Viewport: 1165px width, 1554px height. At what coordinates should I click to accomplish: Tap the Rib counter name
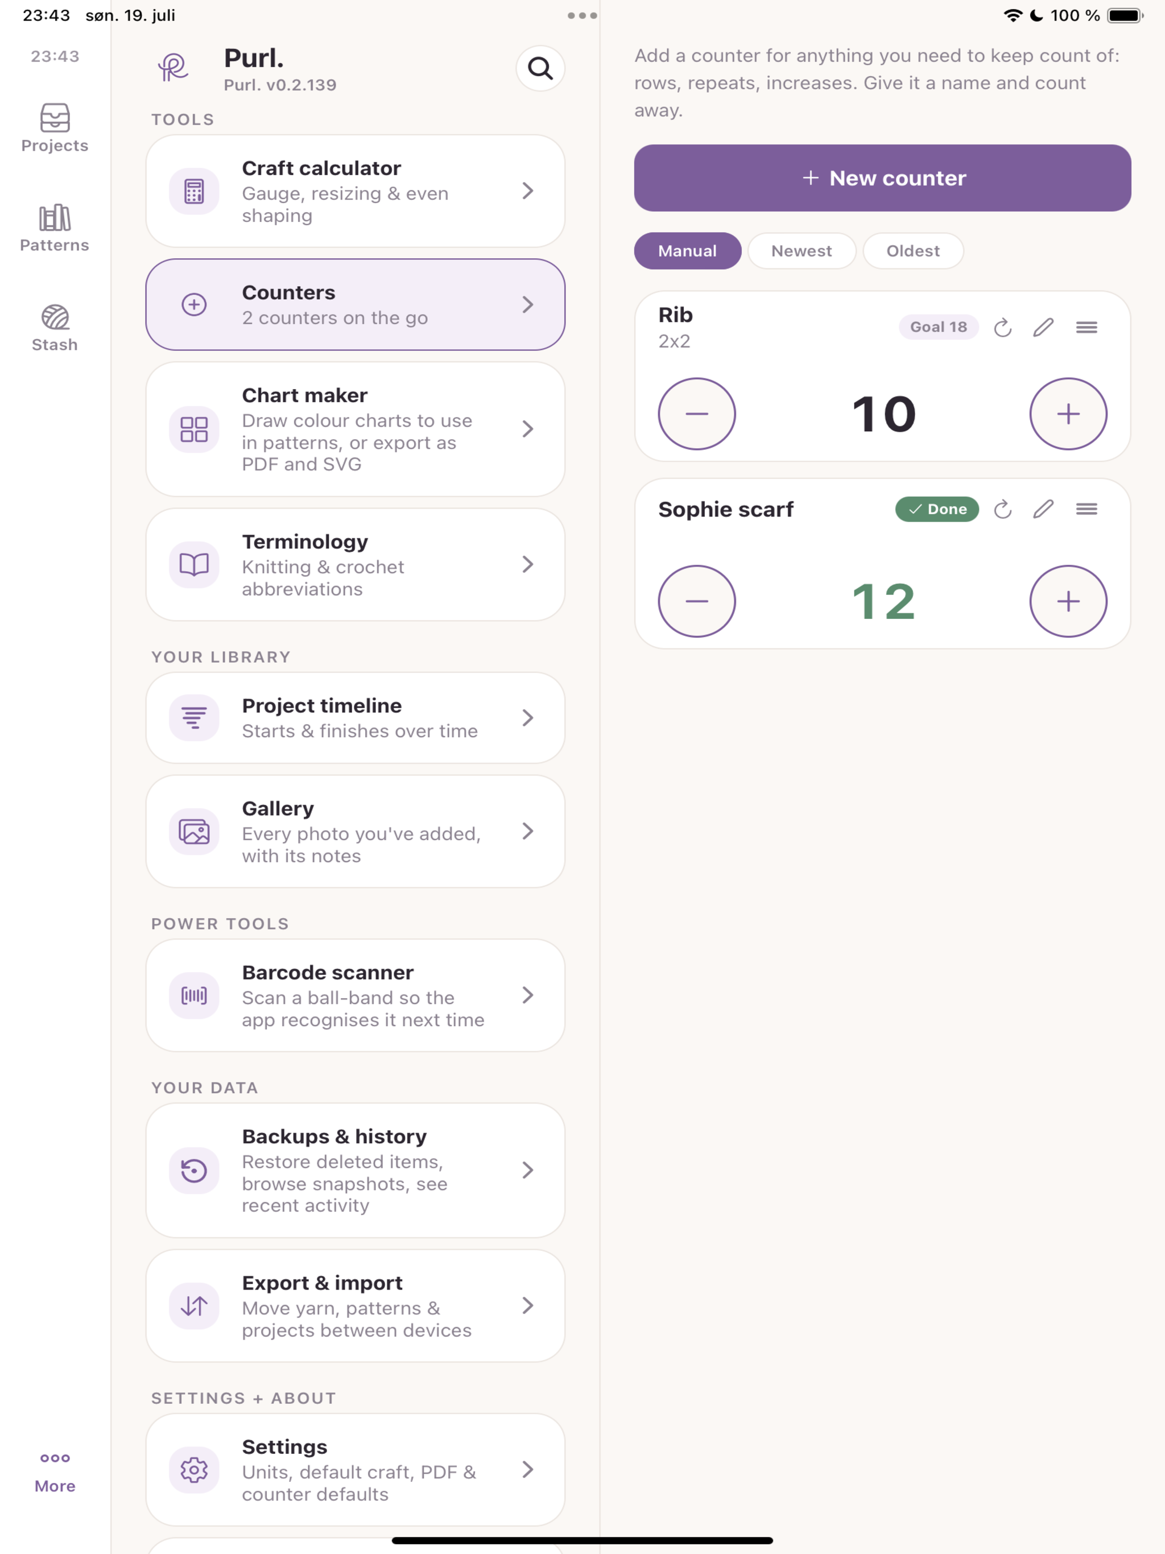pos(675,315)
